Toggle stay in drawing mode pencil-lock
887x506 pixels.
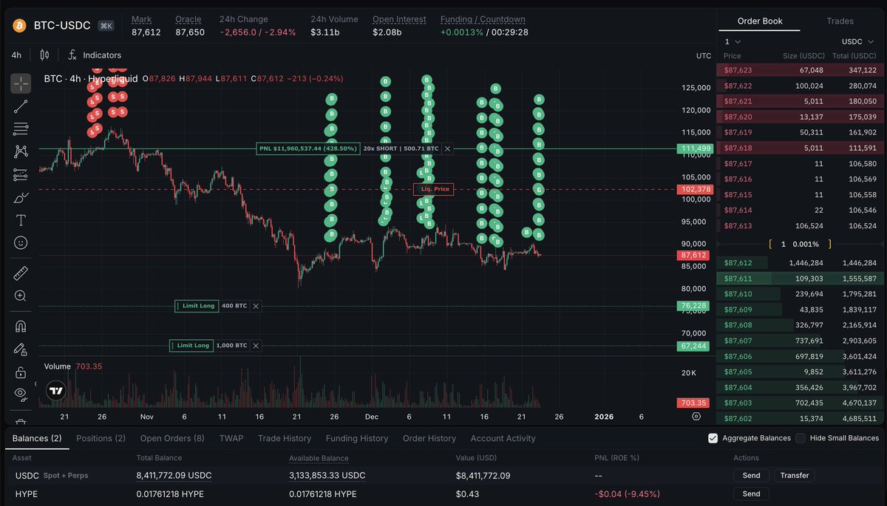click(21, 349)
